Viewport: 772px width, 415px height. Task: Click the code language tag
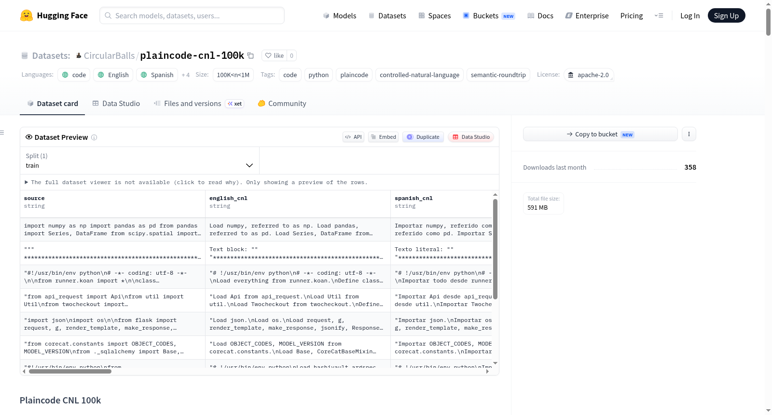pyautogui.click(x=74, y=75)
